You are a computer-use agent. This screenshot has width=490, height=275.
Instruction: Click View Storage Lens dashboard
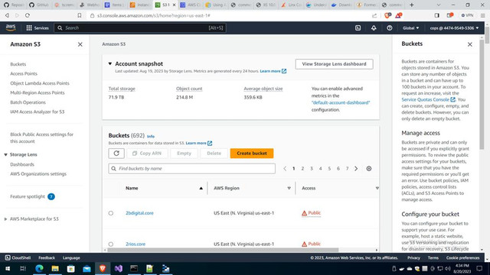(x=334, y=64)
